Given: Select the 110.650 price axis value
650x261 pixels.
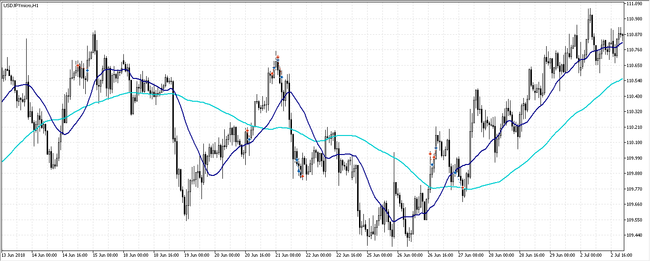Looking at the screenshot, I should point(635,65).
